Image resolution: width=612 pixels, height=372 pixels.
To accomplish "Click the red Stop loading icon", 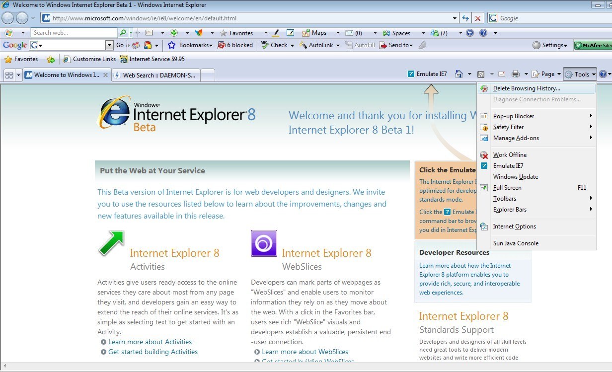I will [477, 18].
